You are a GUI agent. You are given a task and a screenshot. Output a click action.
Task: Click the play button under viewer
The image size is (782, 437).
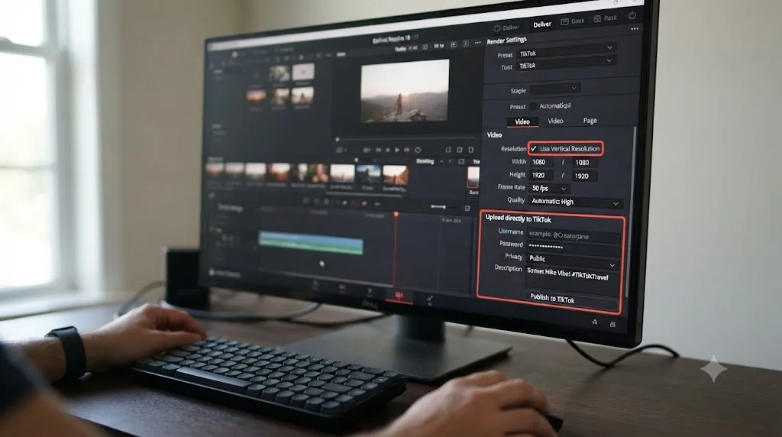(397, 150)
